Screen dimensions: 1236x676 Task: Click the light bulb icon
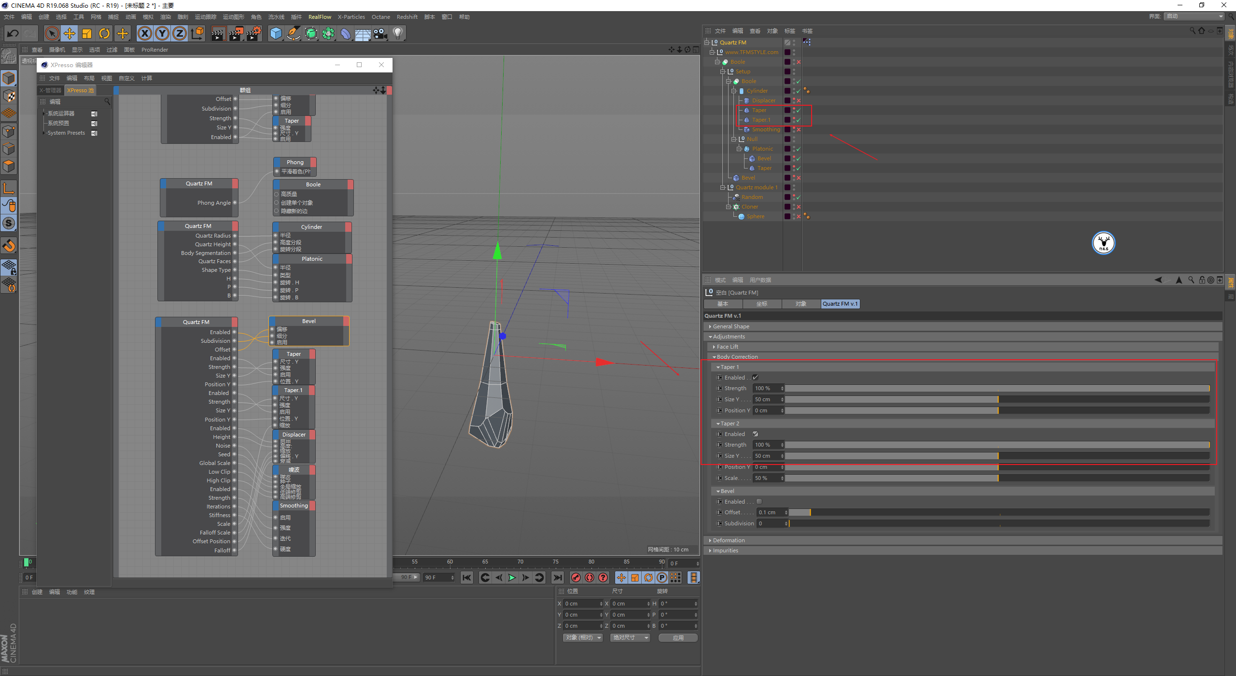(x=397, y=33)
